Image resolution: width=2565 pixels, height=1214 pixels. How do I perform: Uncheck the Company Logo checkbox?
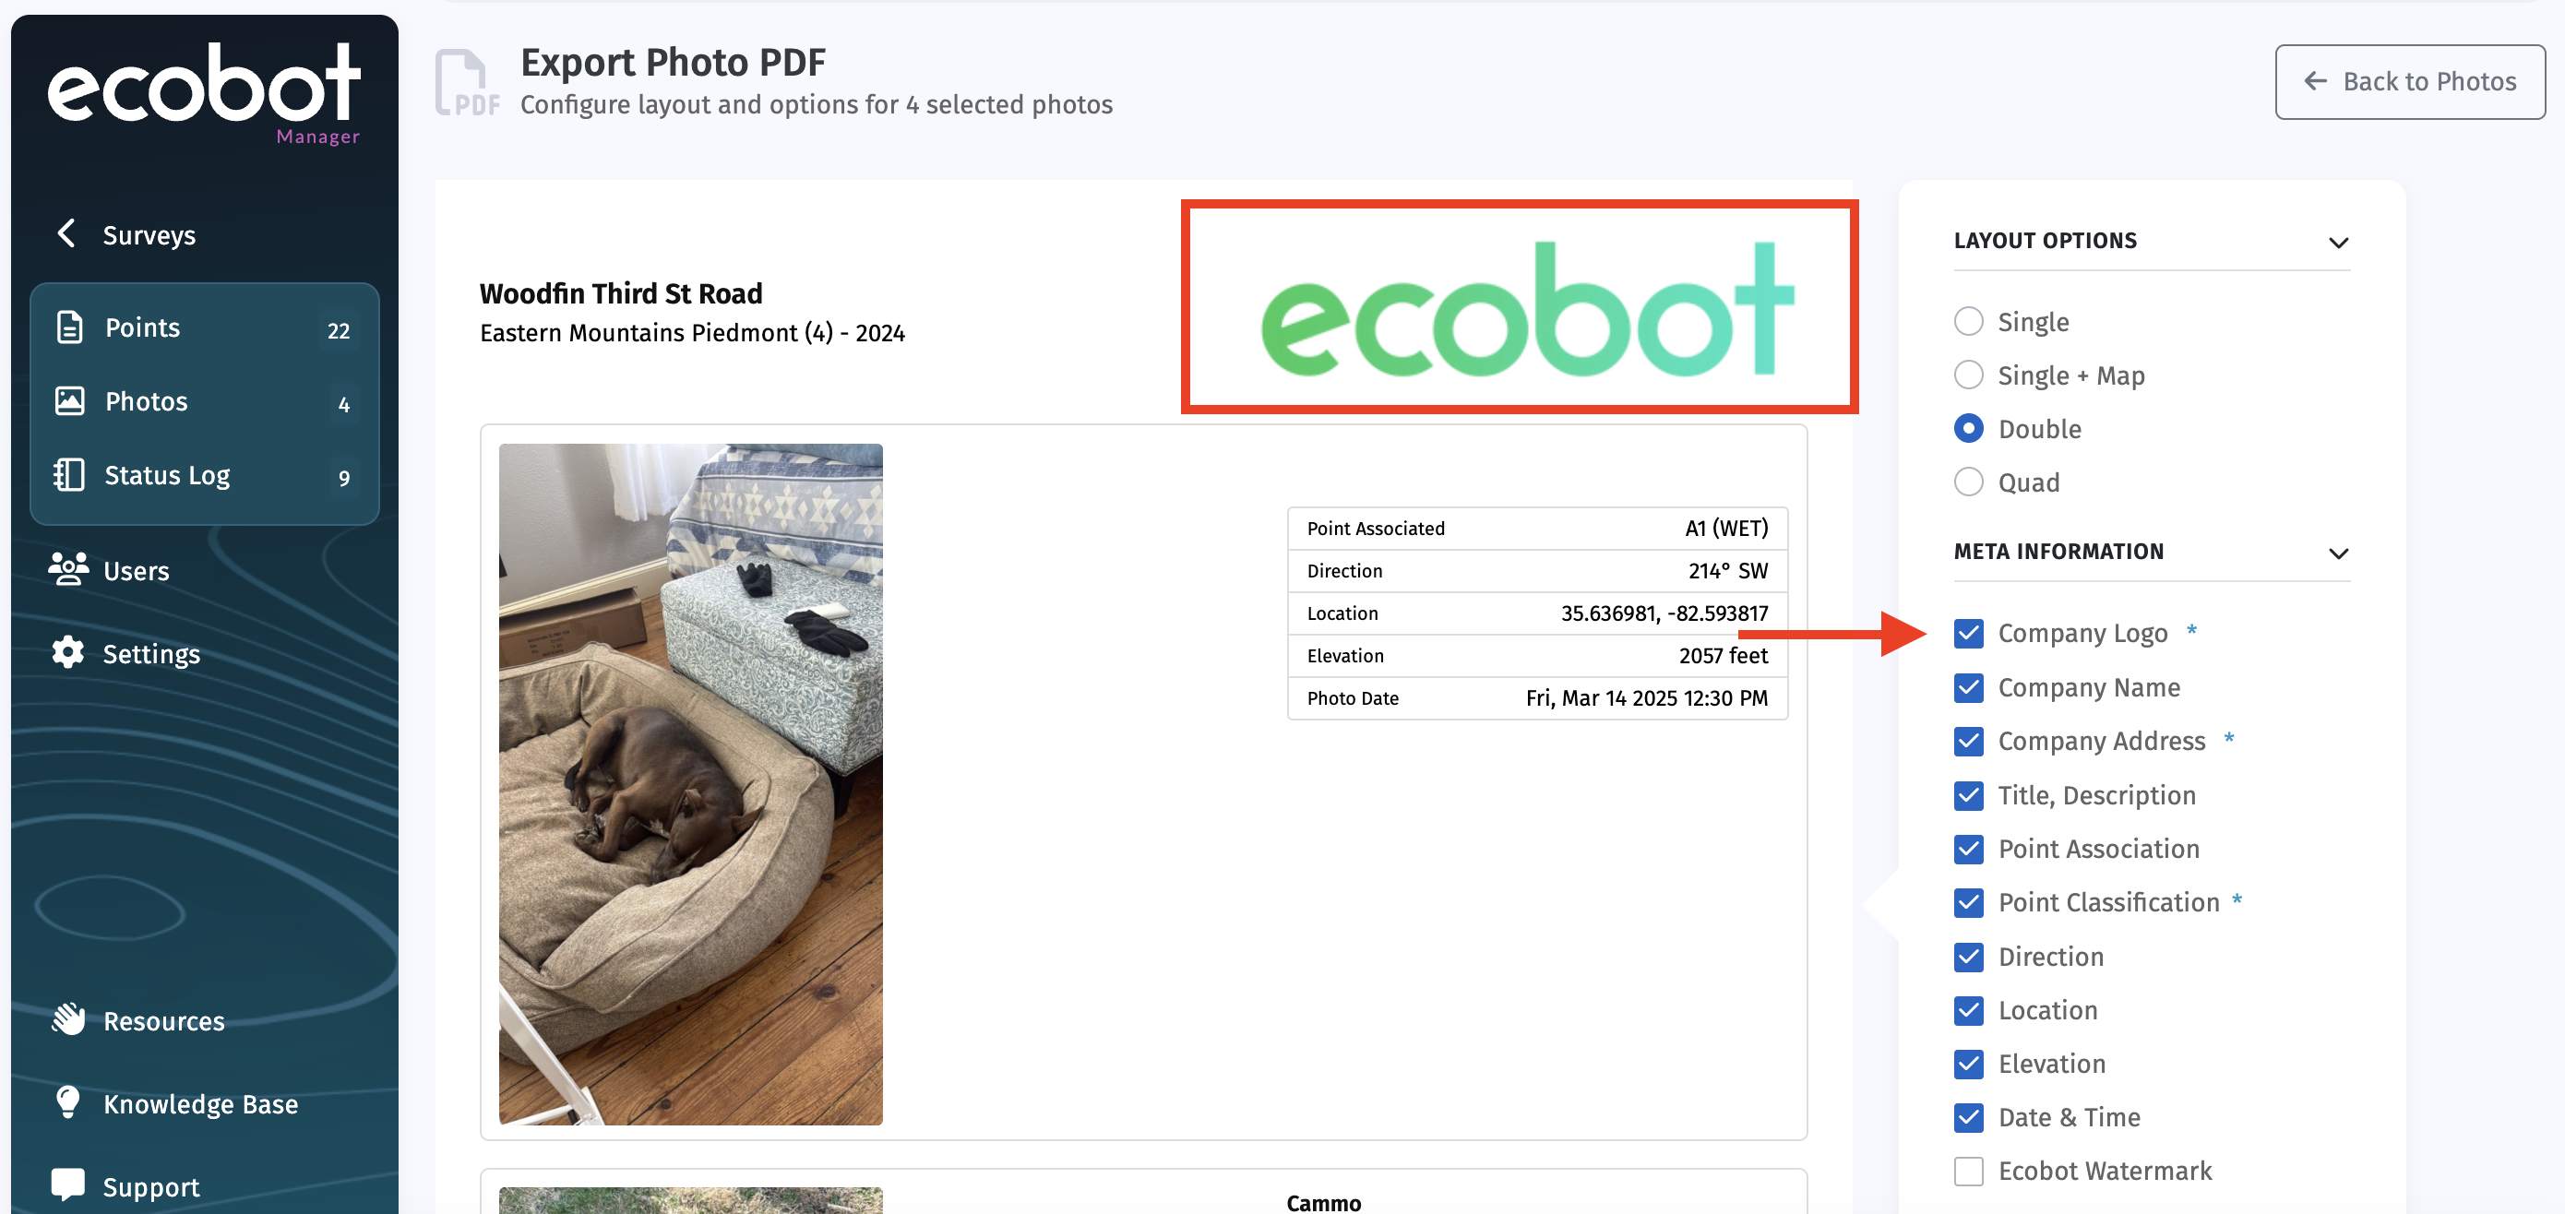[x=1967, y=634]
